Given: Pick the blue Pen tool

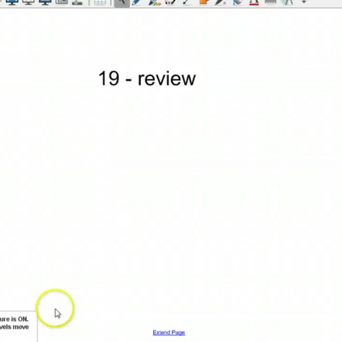Looking at the screenshot, I should click(x=137, y=2).
